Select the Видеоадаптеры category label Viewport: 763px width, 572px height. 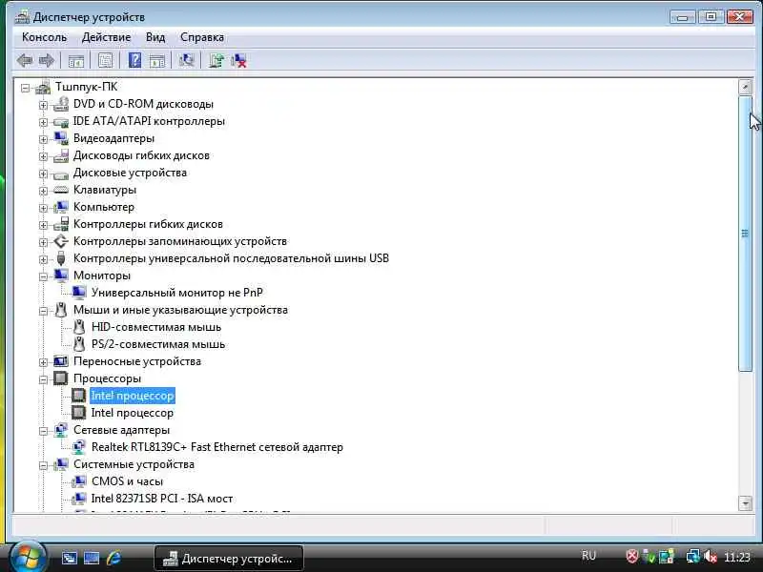tap(113, 138)
